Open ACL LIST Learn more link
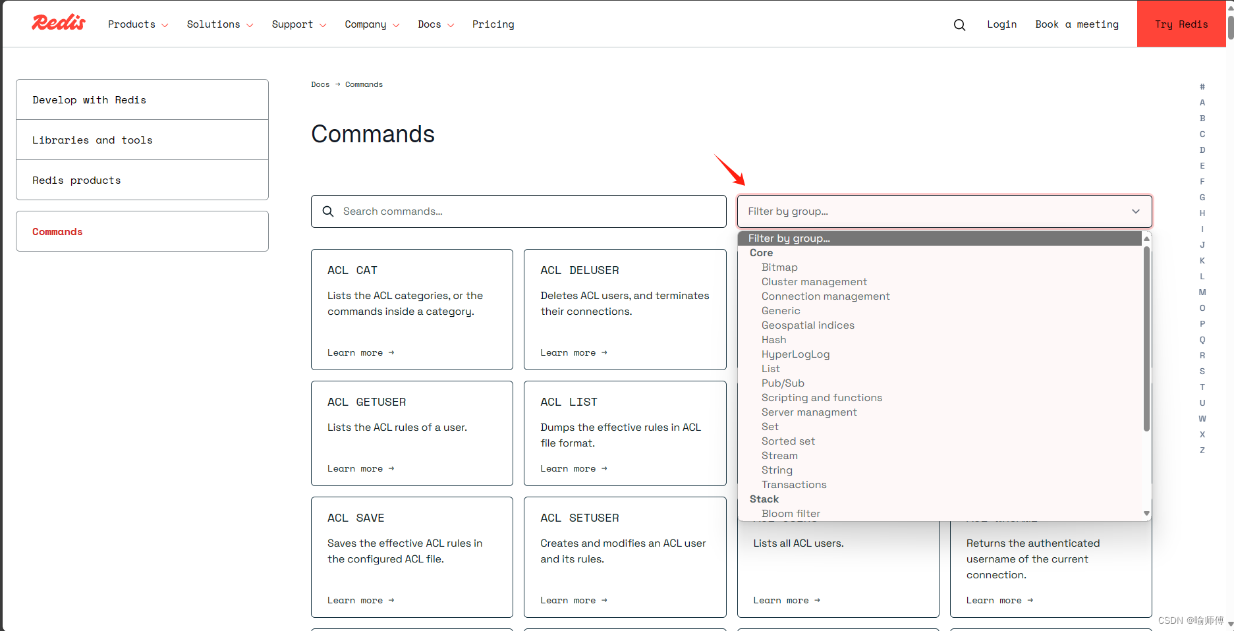Image resolution: width=1234 pixels, height=631 pixels. point(573,469)
